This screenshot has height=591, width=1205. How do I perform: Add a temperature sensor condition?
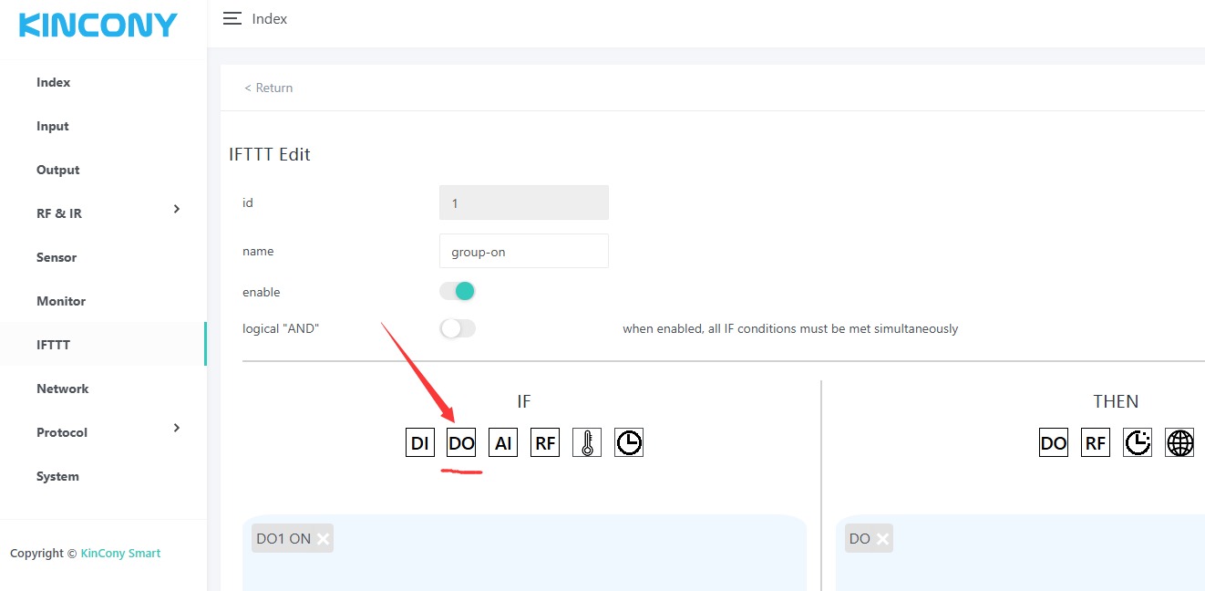pyautogui.click(x=587, y=443)
